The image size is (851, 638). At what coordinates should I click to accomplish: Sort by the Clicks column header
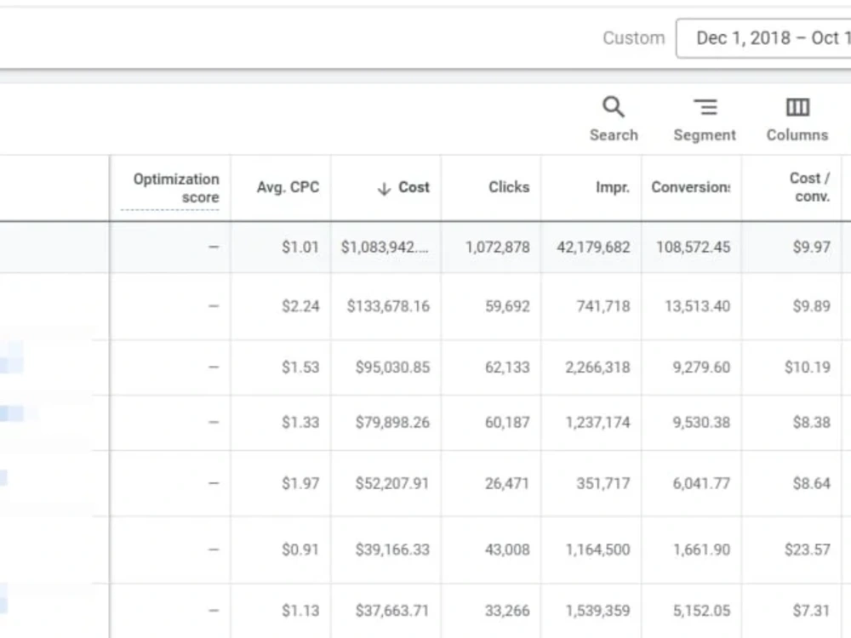pos(509,187)
